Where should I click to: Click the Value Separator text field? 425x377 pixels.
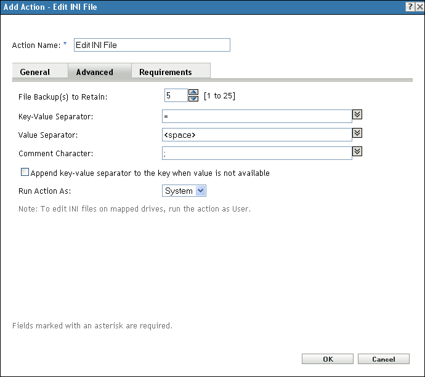coord(257,135)
